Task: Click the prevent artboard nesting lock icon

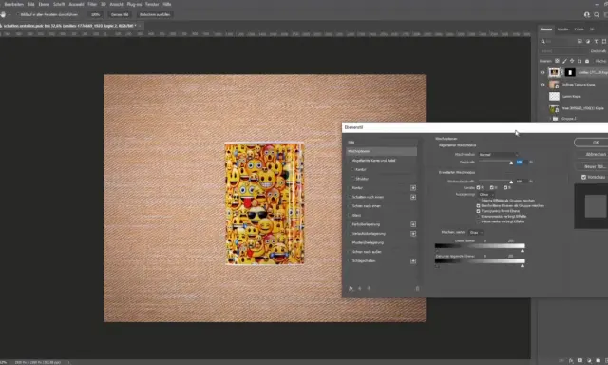Action: pos(579,61)
